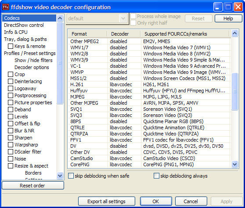Image resolution: width=245 pixels, height=208 pixels.
Task: Open Decoder options page
Action: 32,67
